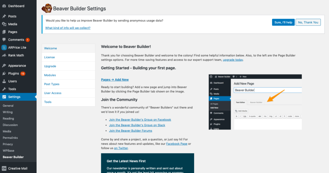Screen dimensions: 329x173
Task: Switch to the Post Types tab
Action: point(68,84)
